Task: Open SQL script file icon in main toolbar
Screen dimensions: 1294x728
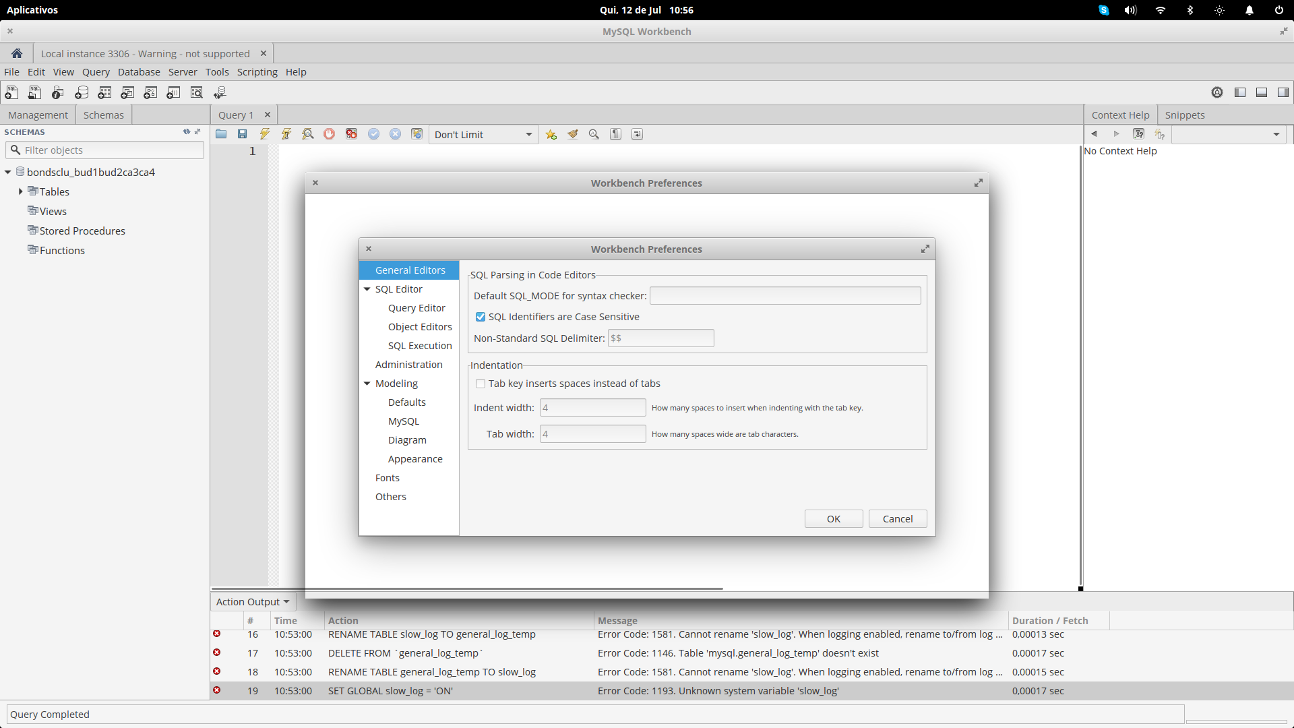Action: [x=35, y=92]
